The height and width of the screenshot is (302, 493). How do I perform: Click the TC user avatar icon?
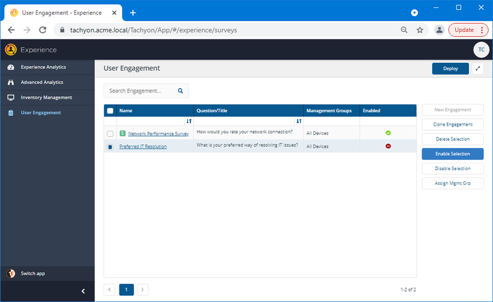481,50
